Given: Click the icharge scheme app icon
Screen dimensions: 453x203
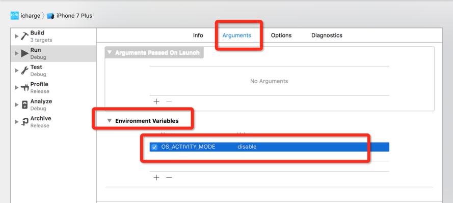Looking at the screenshot, I should [x=14, y=16].
